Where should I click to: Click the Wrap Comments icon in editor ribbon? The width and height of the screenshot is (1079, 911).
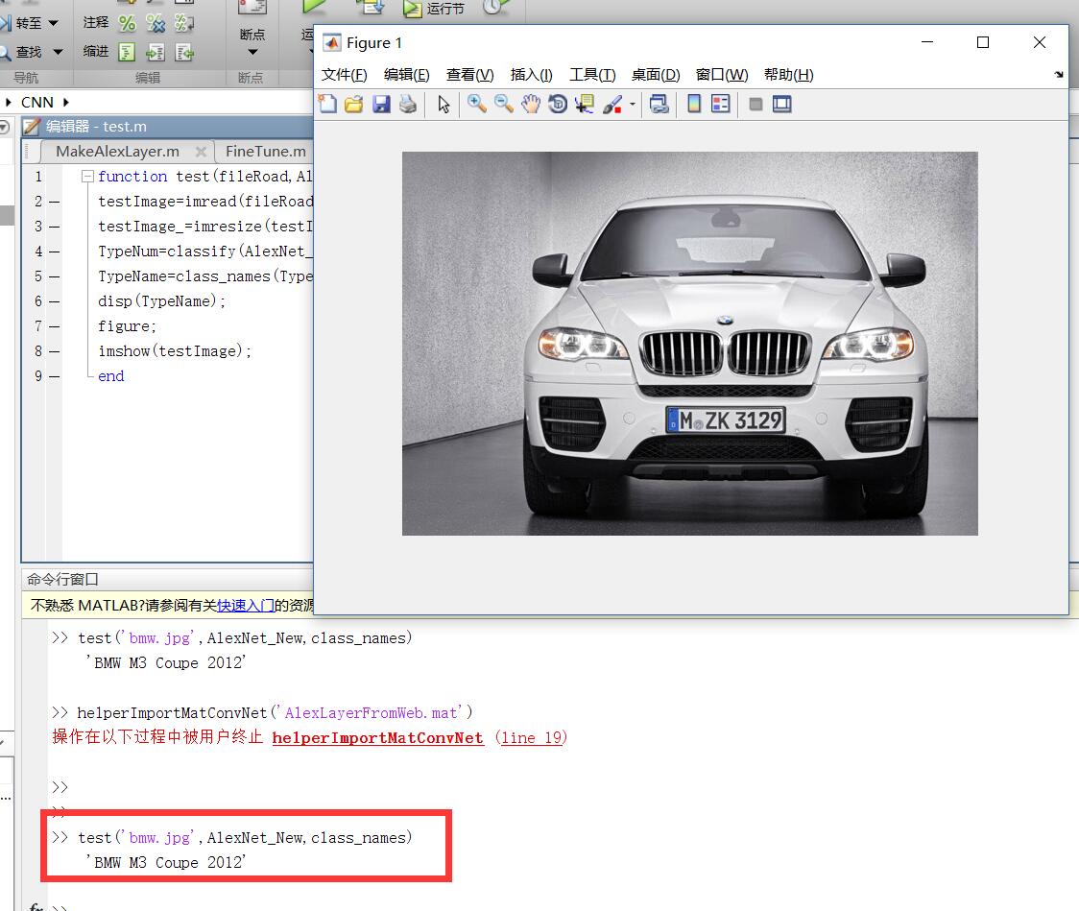[183, 23]
